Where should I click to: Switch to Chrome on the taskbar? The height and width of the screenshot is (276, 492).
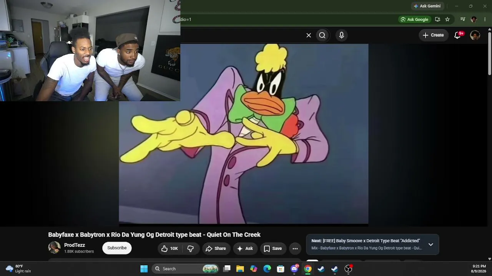pyautogui.click(x=308, y=269)
